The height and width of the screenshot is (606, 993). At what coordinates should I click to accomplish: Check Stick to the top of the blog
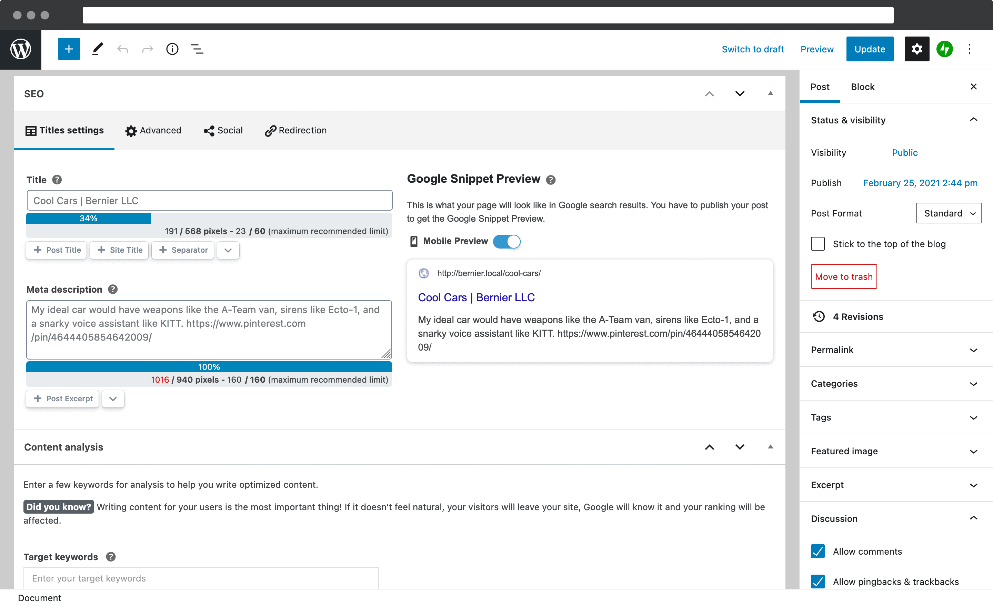click(818, 244)
